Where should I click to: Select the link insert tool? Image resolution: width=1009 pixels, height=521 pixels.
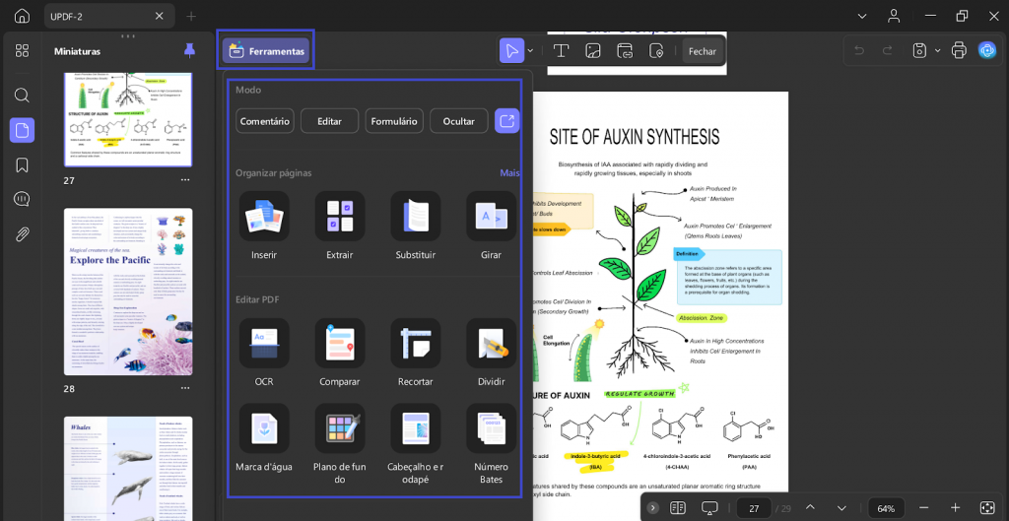(624, 51)
